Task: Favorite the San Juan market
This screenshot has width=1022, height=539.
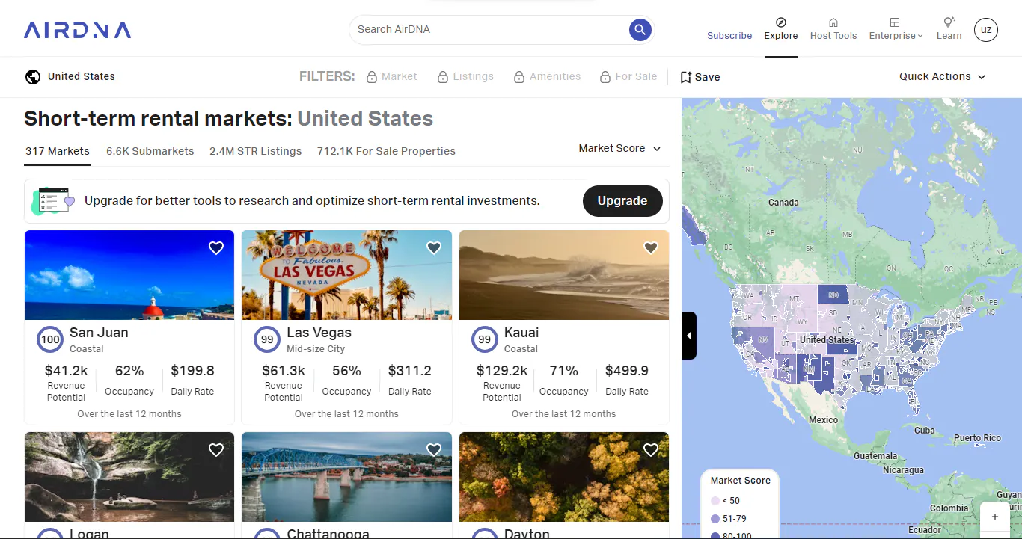Action: 216,248
